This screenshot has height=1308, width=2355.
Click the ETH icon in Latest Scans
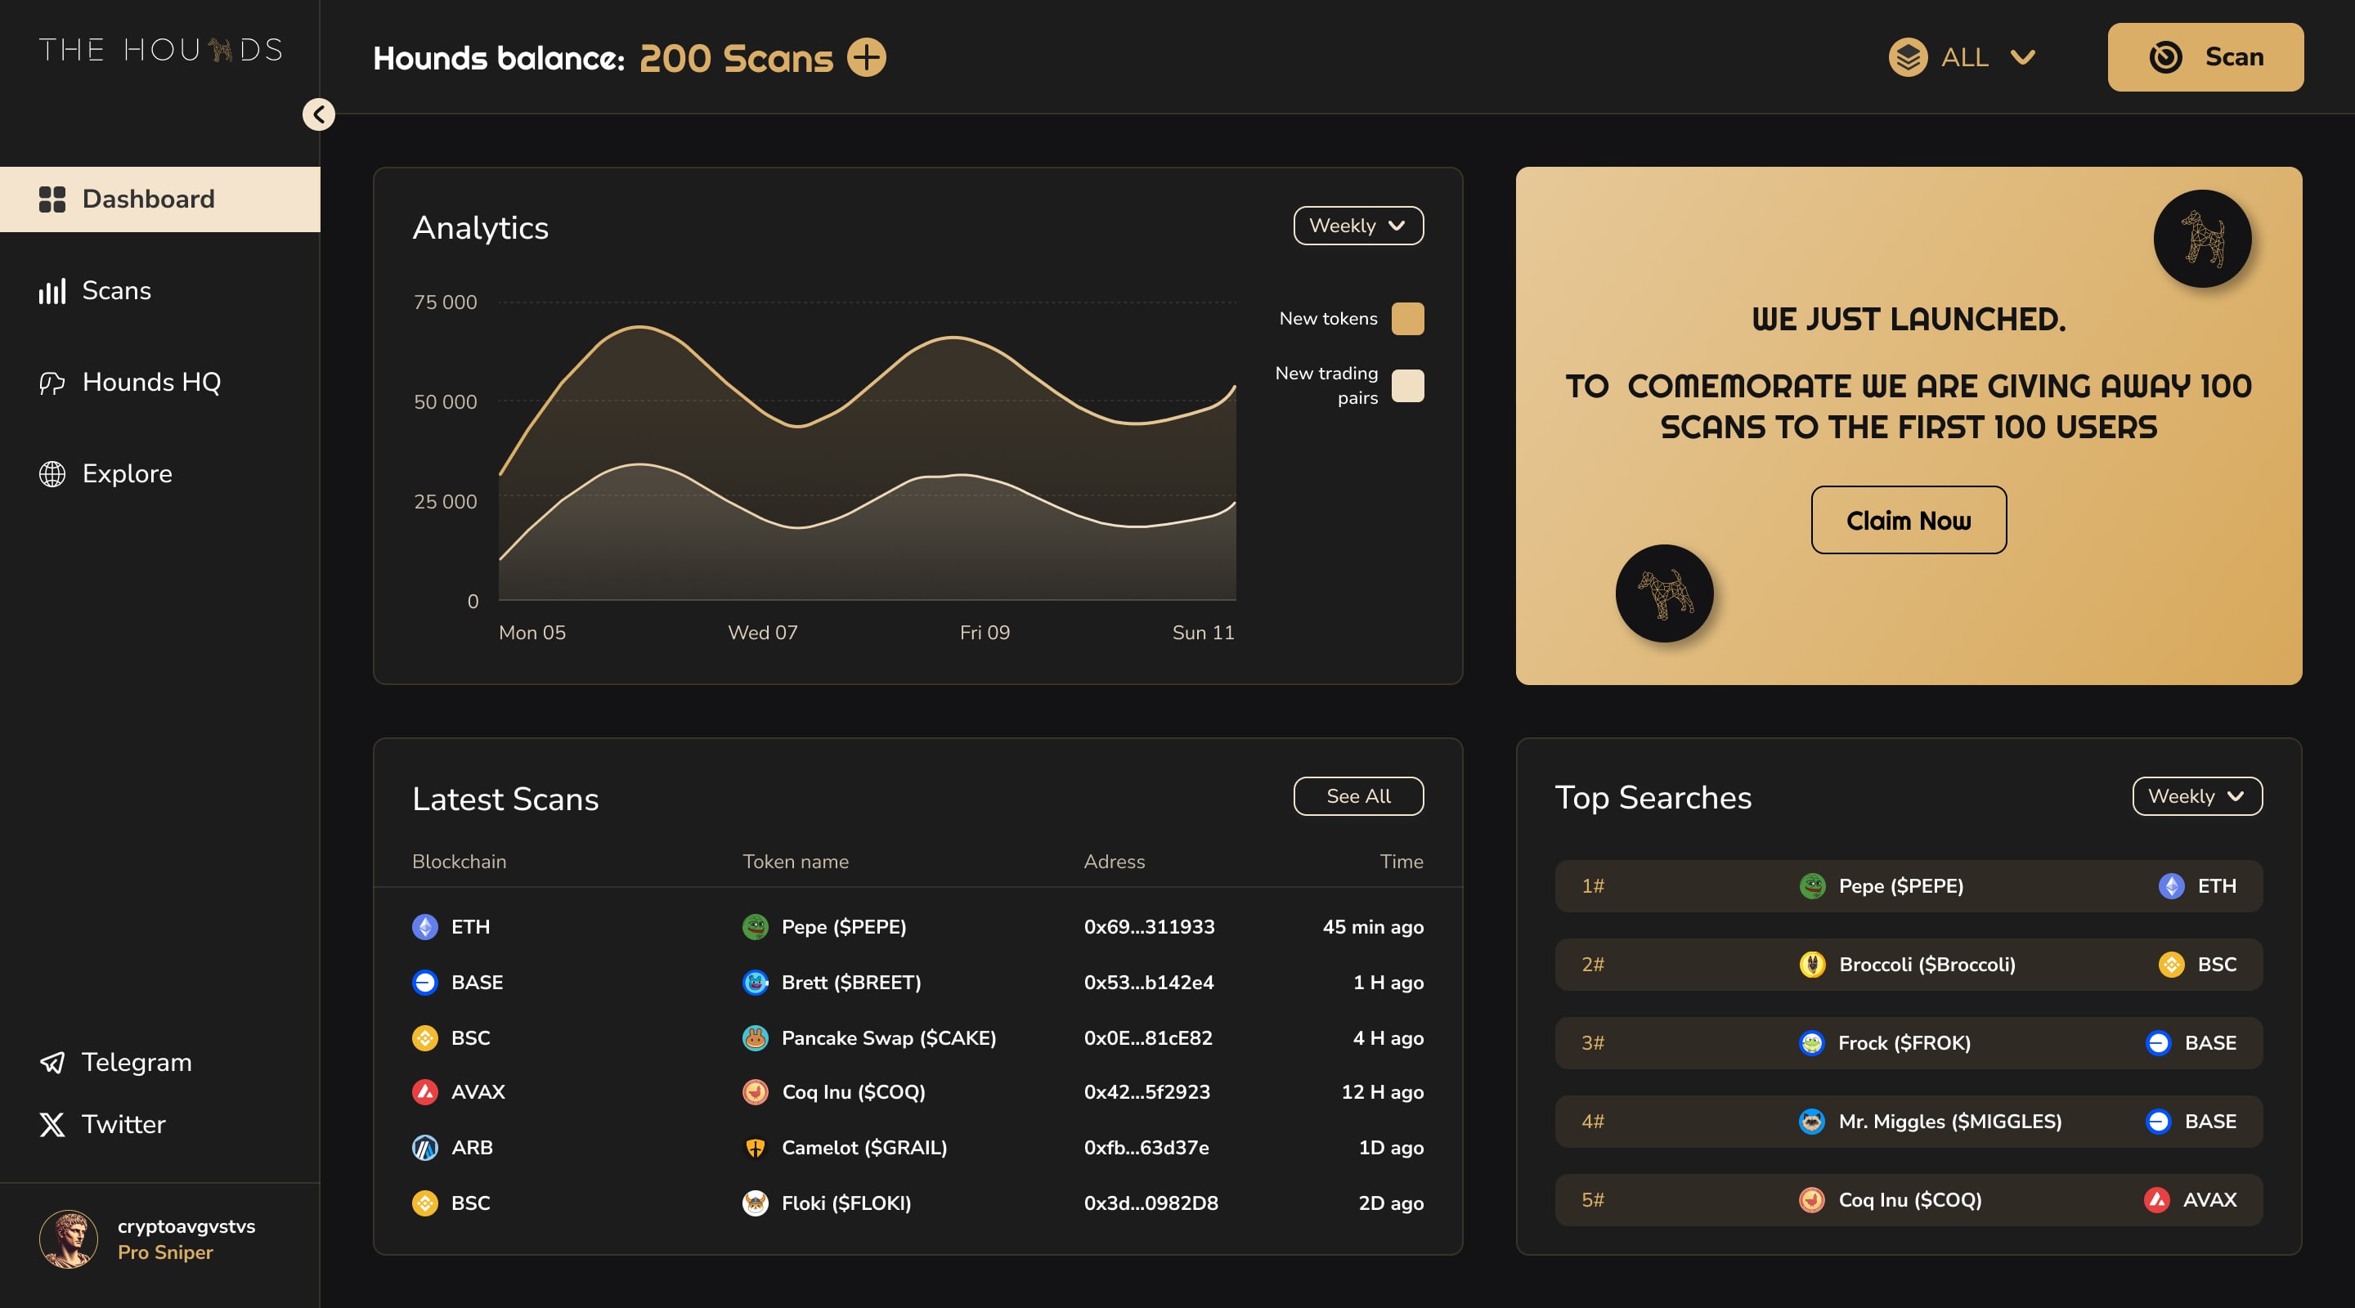(x=425, y=927)
